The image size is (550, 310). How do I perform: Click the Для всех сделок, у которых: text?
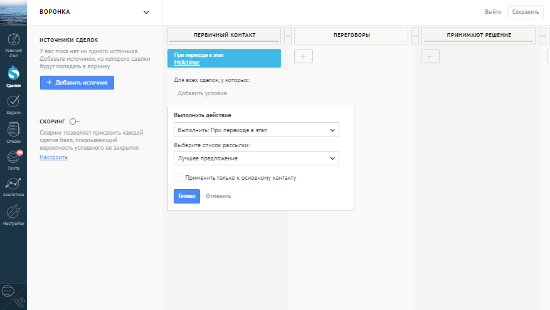click(x=212, y=80)
